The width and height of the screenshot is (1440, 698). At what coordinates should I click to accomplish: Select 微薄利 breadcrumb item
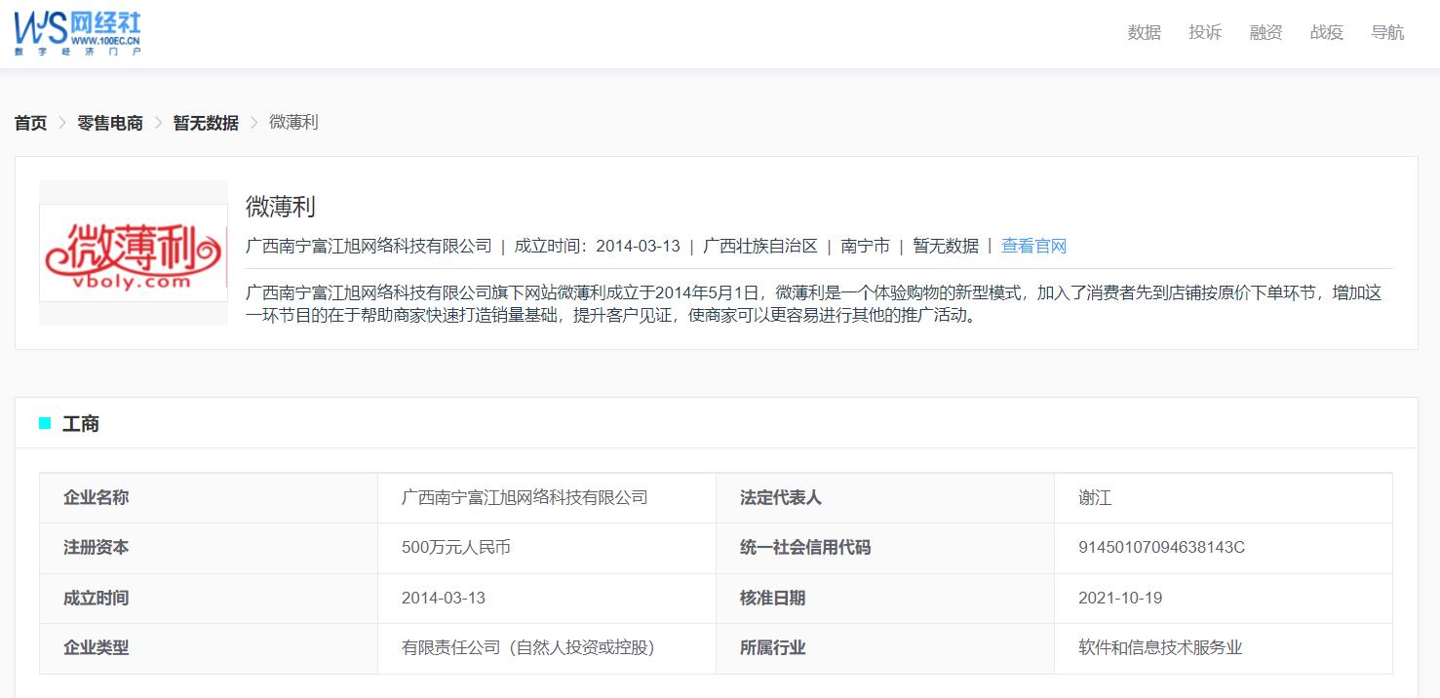(x=295, y=122)
